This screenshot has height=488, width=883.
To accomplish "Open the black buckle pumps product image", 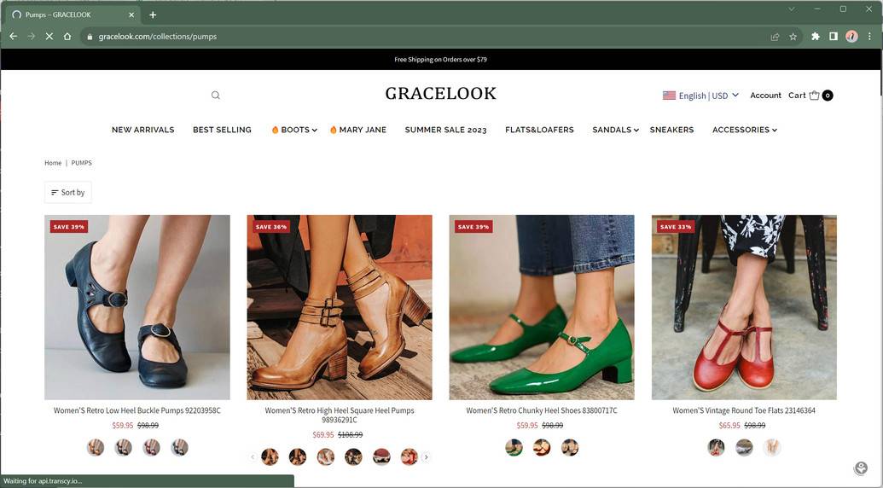I will click(x=137, y=307).
